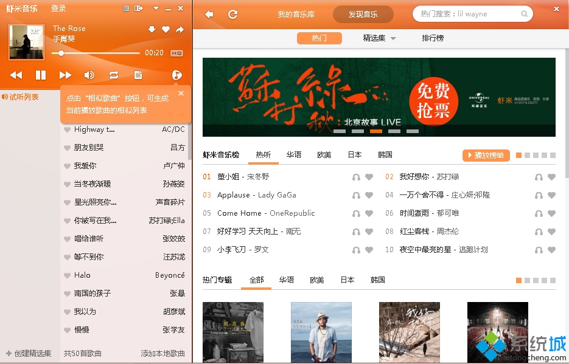Listen to Come Home with headphone icon
Screen dimensions: 569x364
357,213
